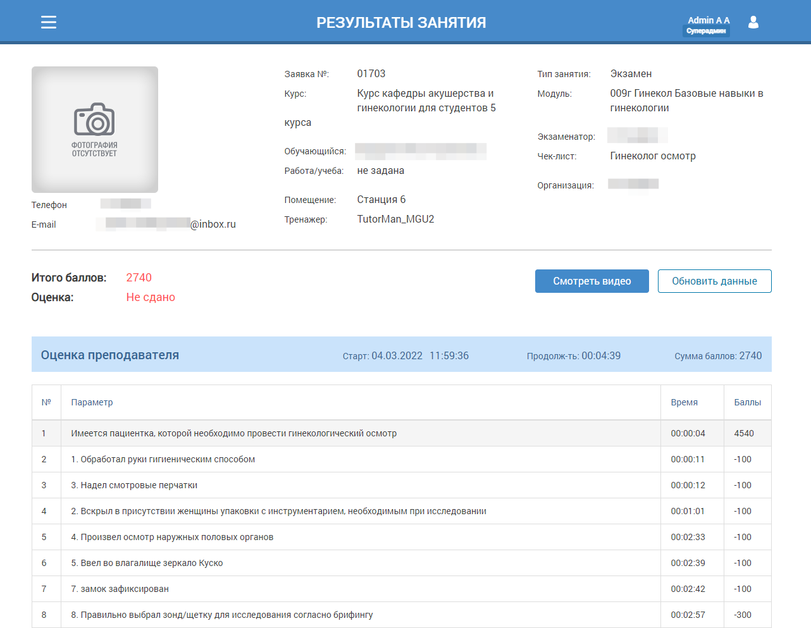Click the Admin A A account name
The width and height of the screenshot is (811, 628).
coord(709,20)
